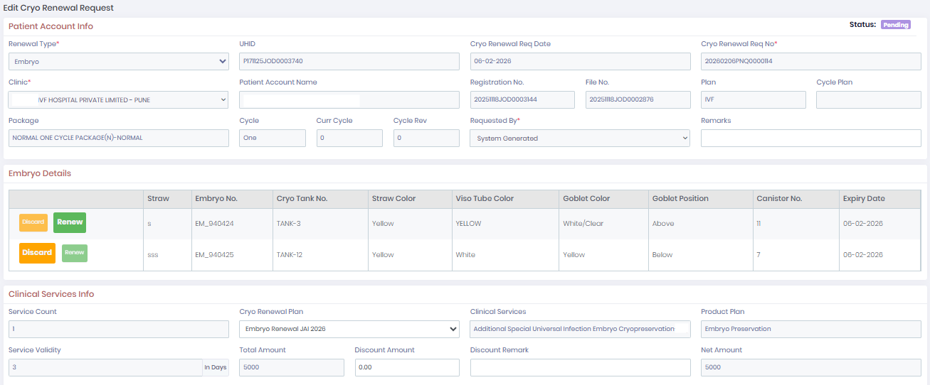Click the Cryo Renewal Req Date field
The width and height of the screenshot is (930, 385).
pos(580,62)
